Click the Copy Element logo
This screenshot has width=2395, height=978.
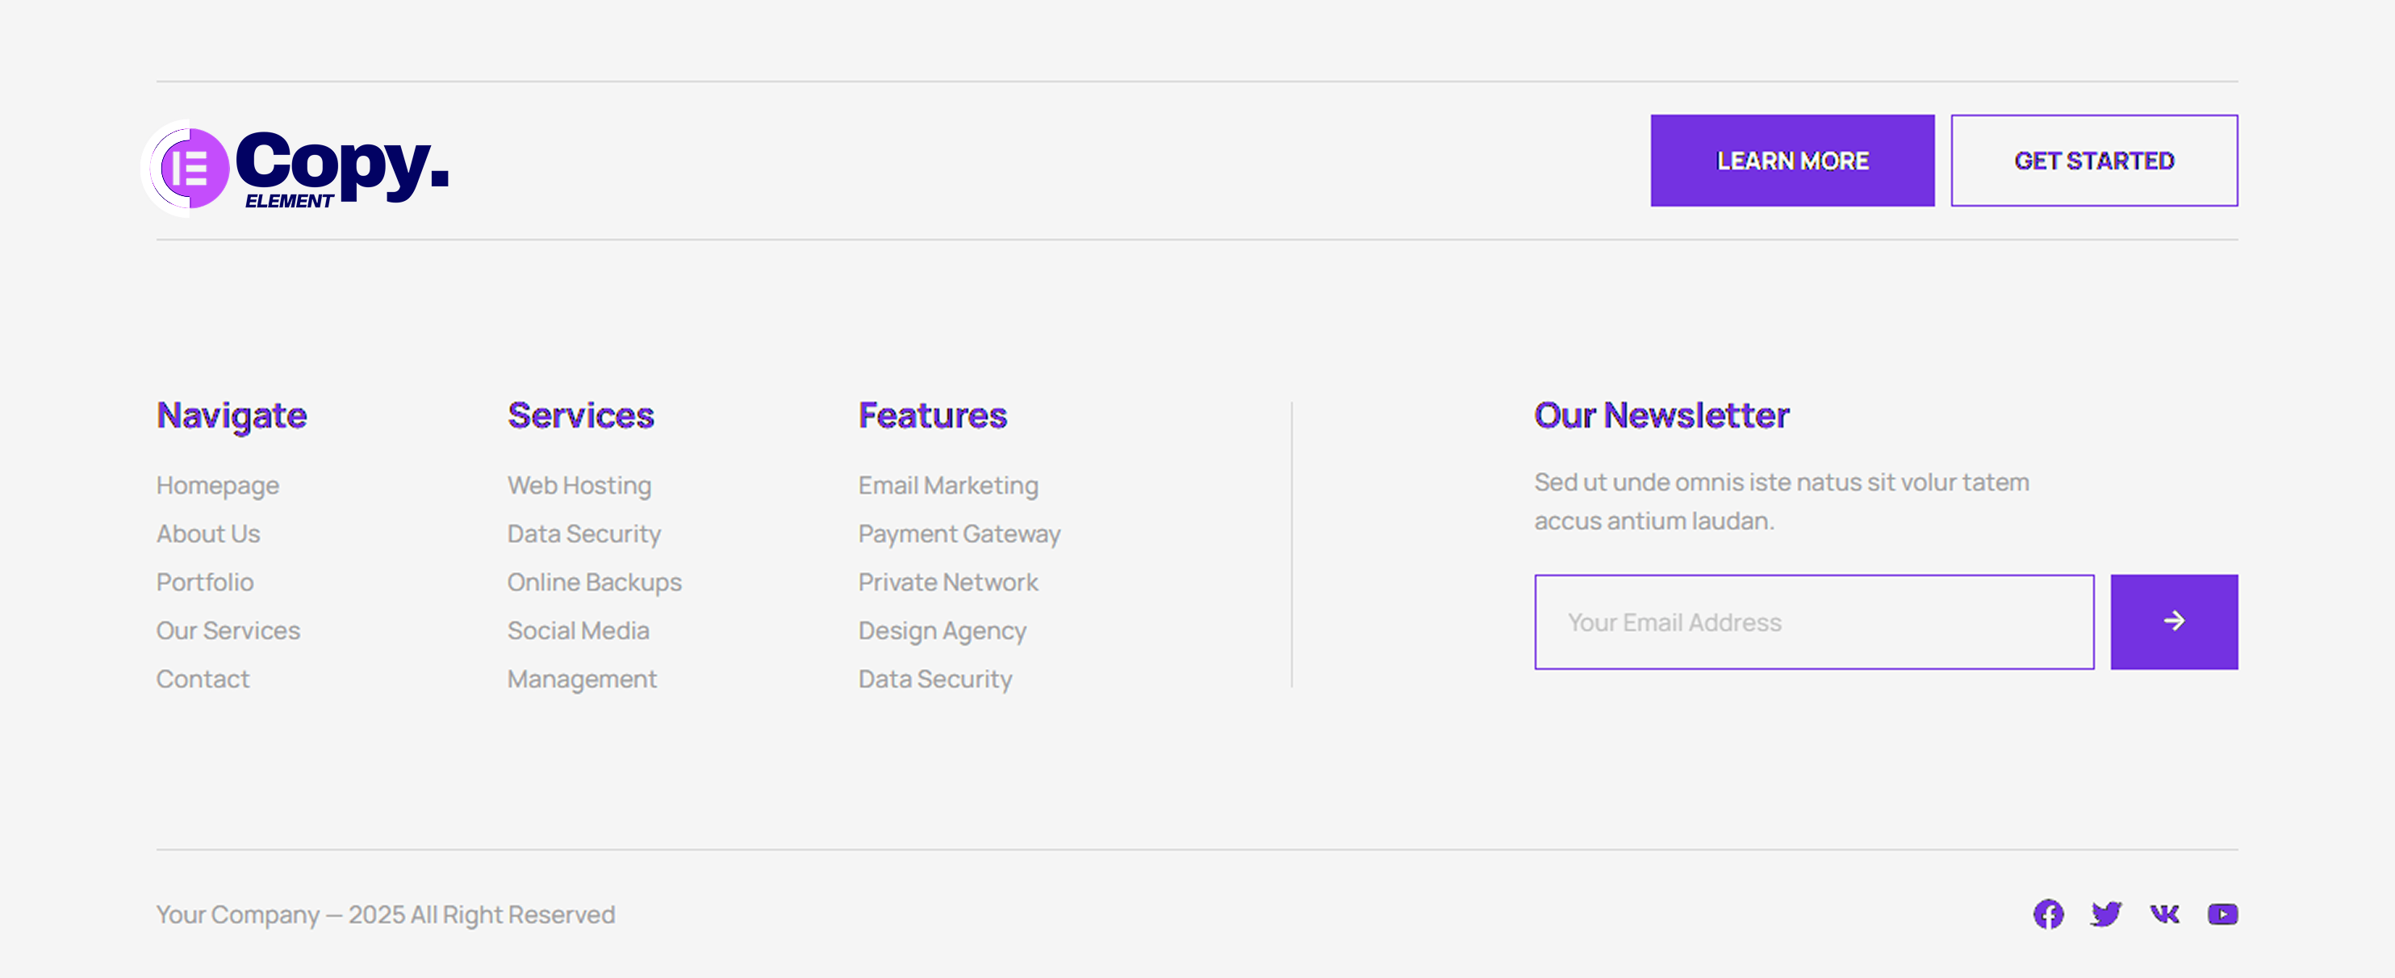[295, 167]
